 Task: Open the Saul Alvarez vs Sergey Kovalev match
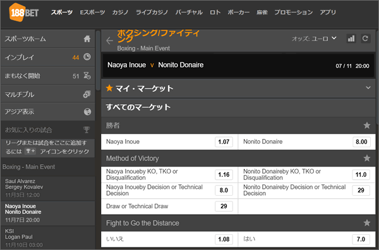coord(48,188)
